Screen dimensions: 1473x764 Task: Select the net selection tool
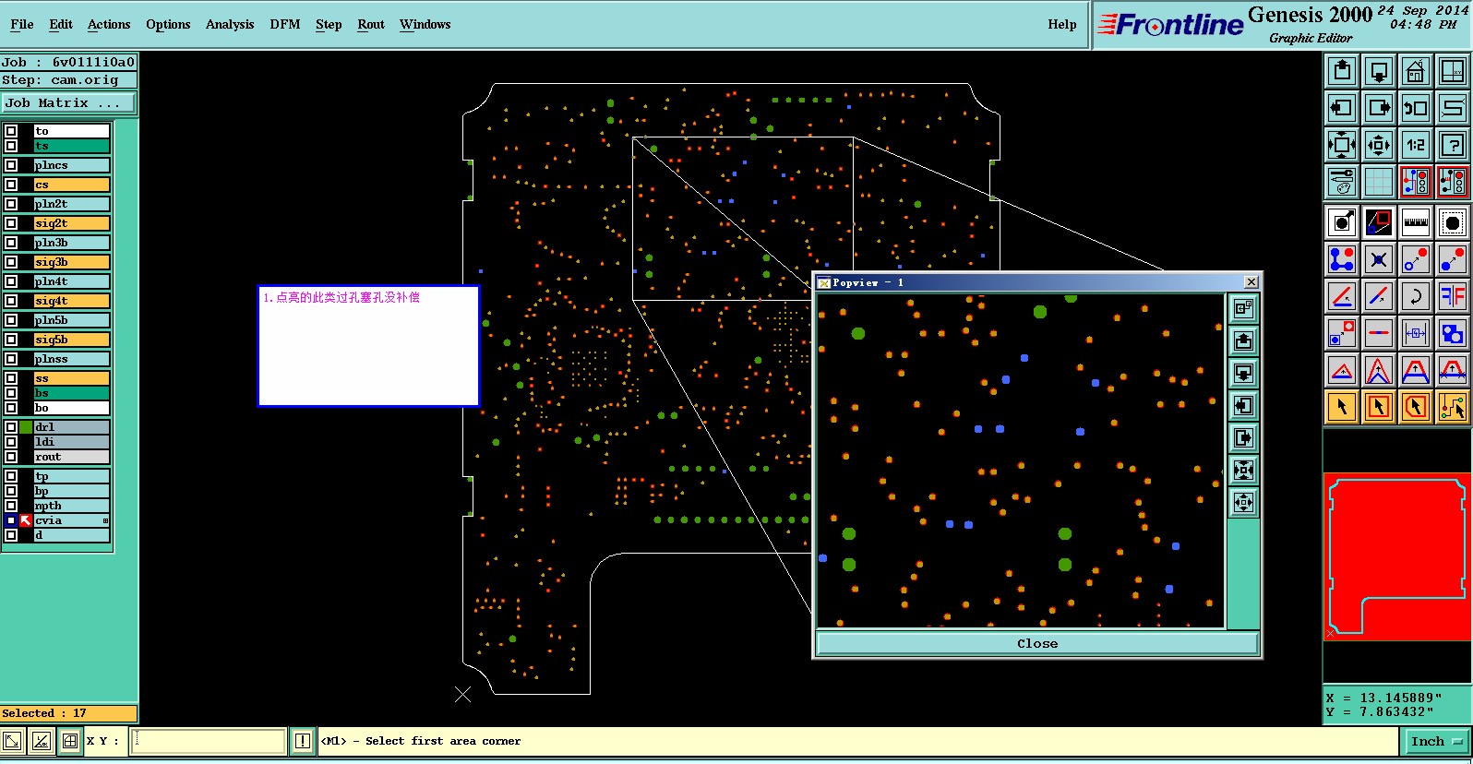(1453, 407)
